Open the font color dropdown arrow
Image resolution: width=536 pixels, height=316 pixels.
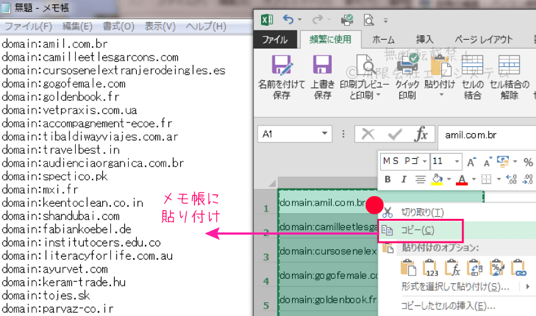[474, 179]
